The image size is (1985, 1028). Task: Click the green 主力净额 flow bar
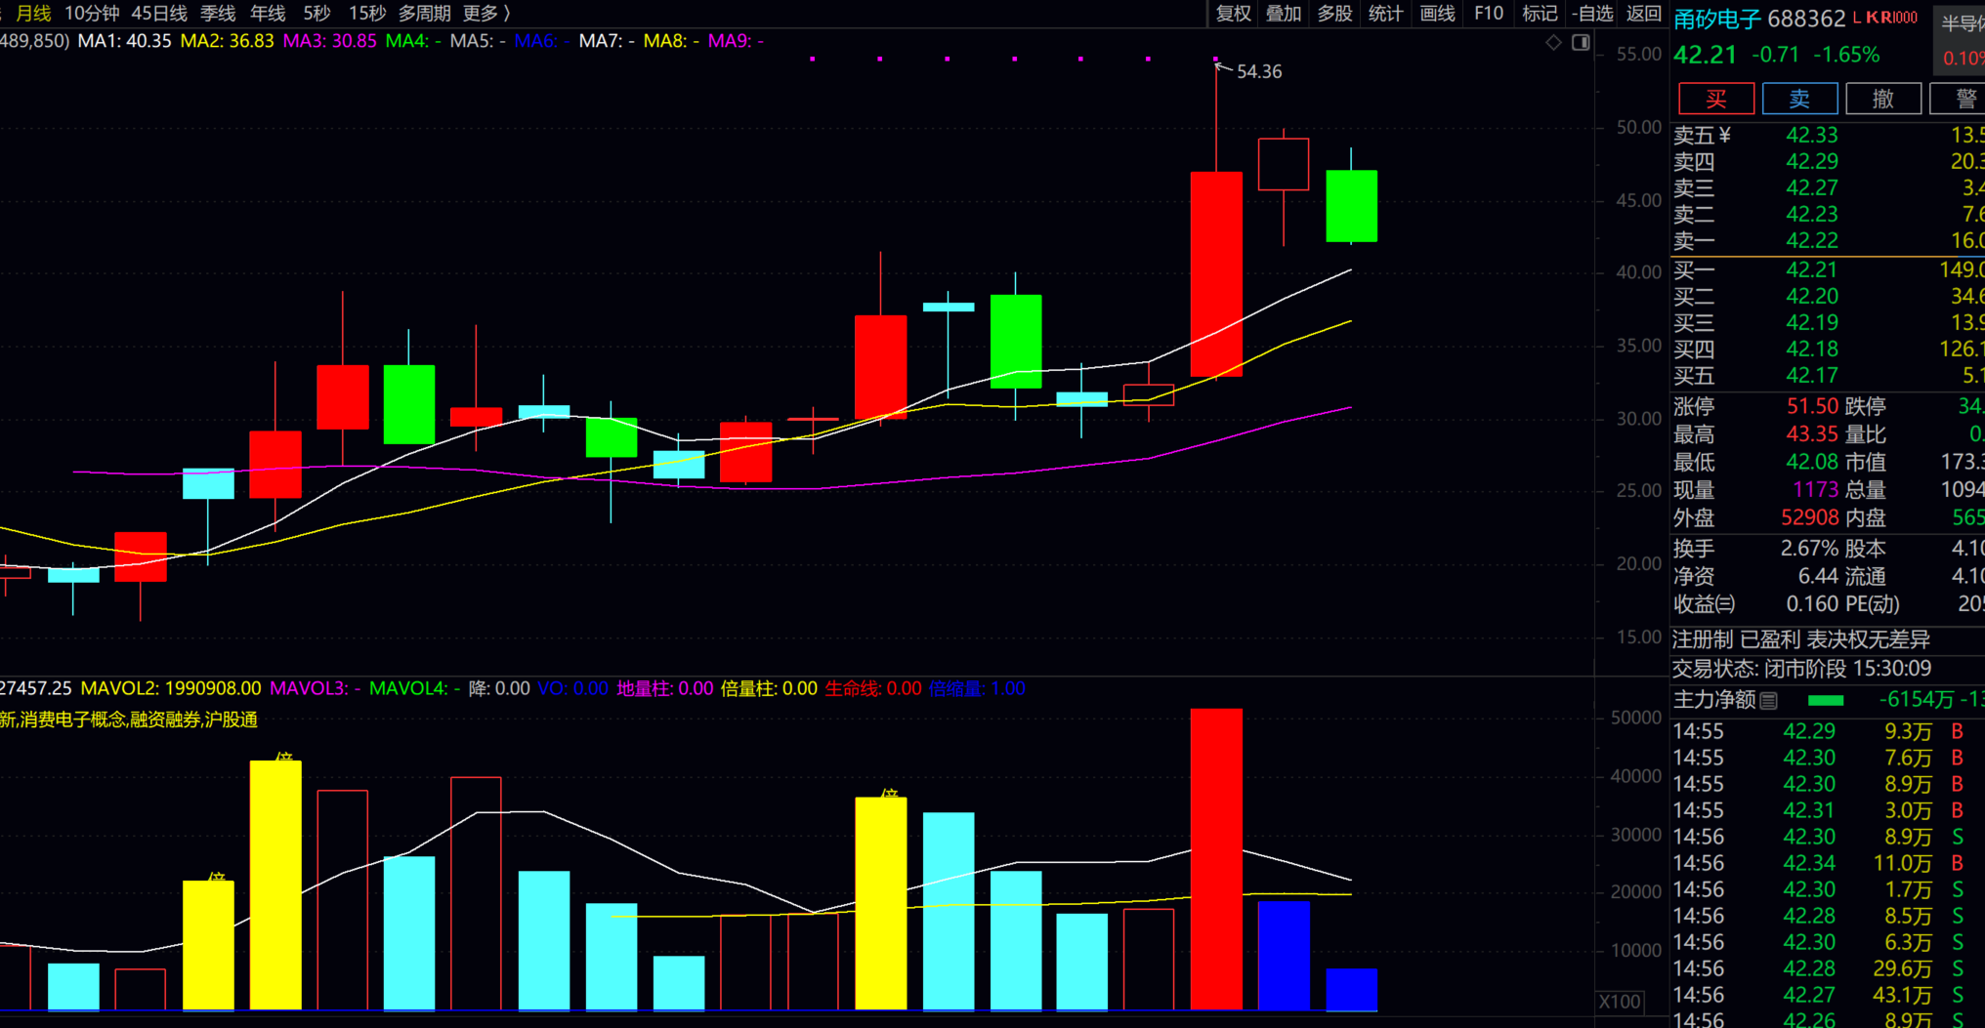click(x=1825, y=700)
